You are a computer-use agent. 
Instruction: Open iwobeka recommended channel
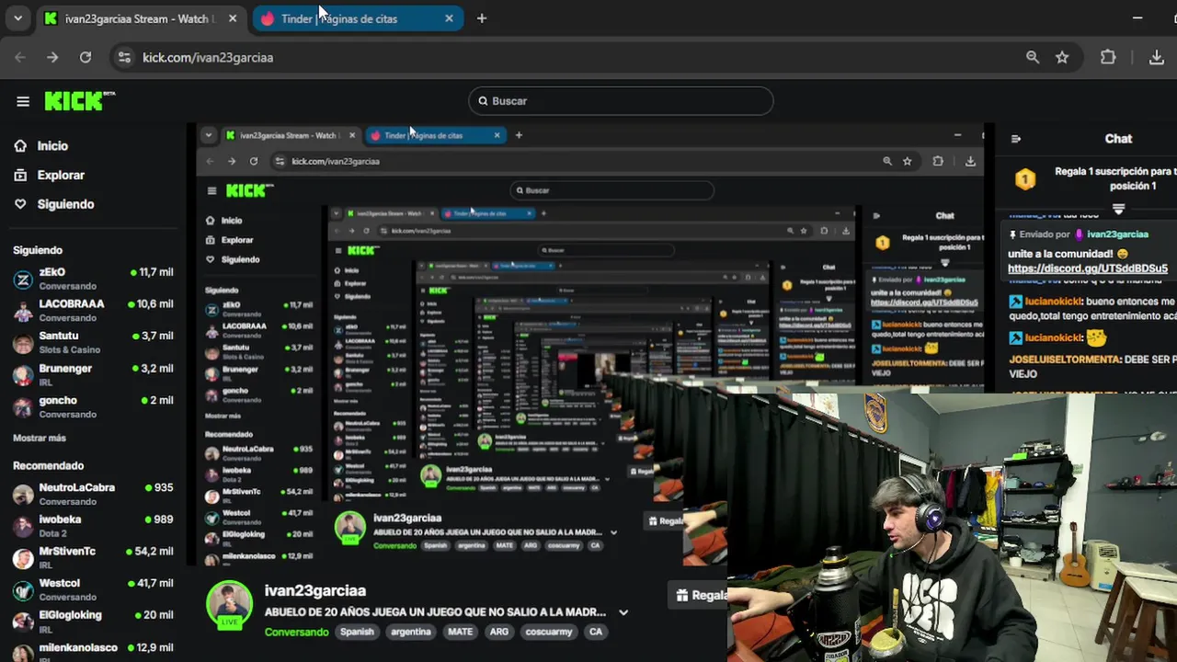pyautogui.click(x=92, y=526)
